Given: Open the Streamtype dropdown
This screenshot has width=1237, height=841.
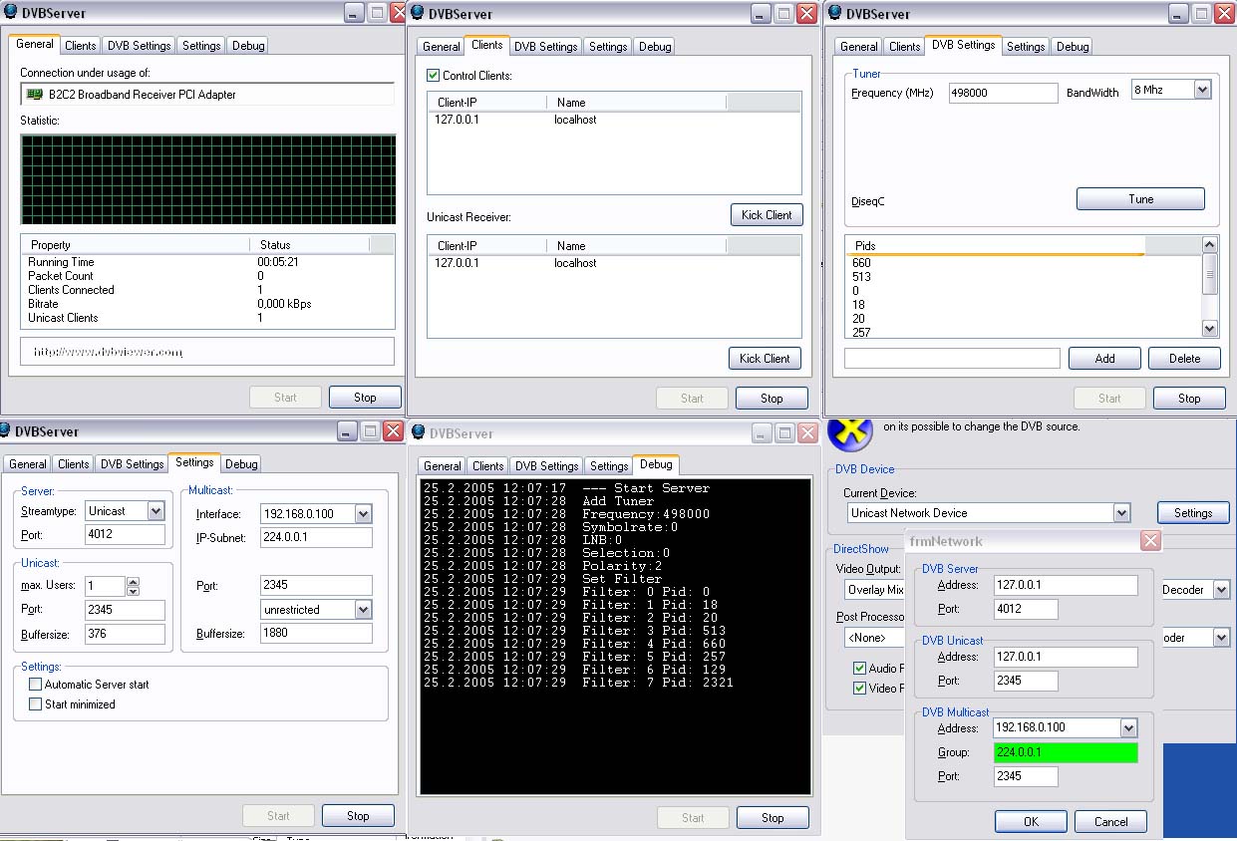Looking at the screenshot, I should pyautogui.click(x=155, y=511).
